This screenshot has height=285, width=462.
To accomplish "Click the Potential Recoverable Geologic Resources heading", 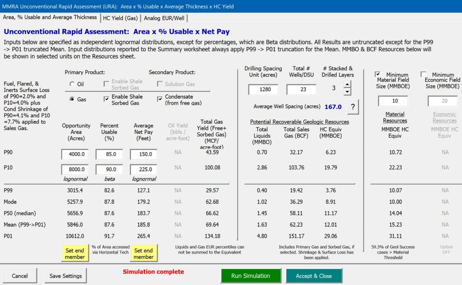I will (300, 122).
